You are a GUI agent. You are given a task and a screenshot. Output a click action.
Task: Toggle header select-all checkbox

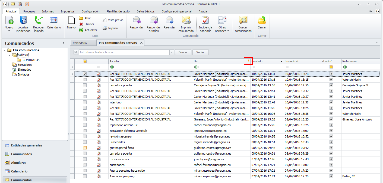pos(85,61)
